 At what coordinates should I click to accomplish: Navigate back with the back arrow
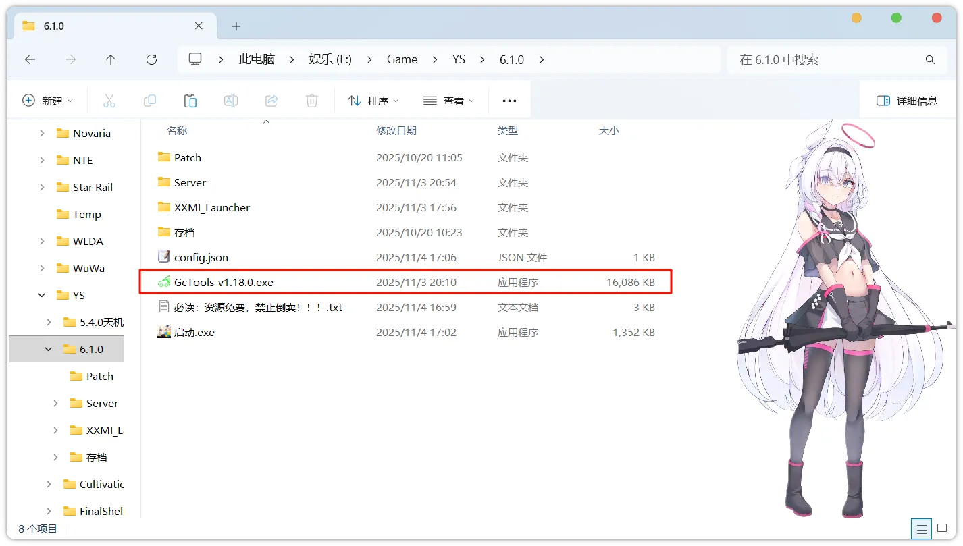pyautogui.click(x=30, y=59)
